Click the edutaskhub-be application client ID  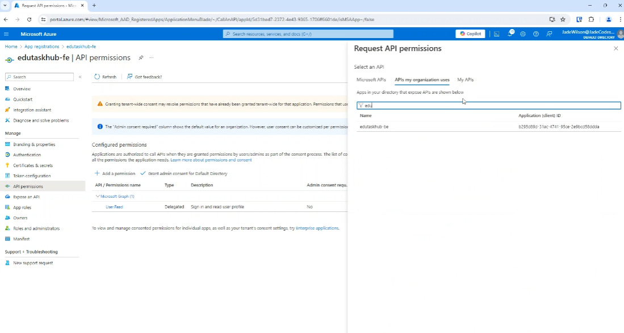tap(559, 127)
